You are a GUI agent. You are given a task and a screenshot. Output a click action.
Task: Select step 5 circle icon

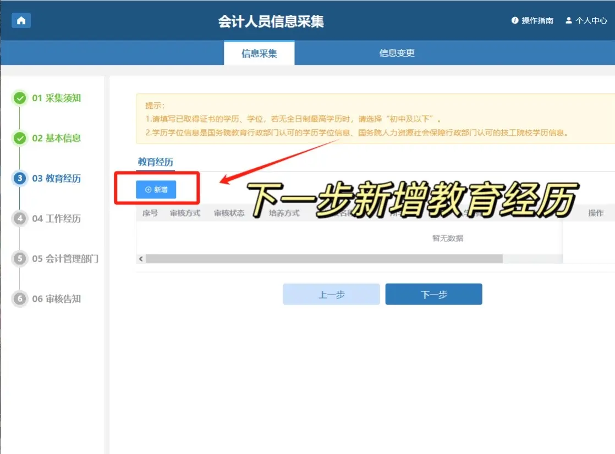click(x=20, y=259)
